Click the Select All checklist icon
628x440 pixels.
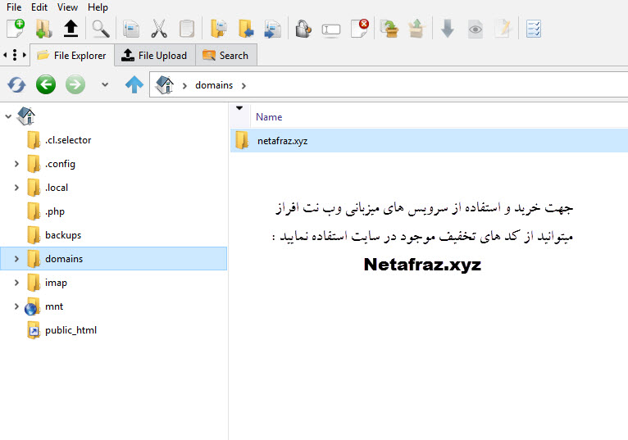[x=534, y=29]
